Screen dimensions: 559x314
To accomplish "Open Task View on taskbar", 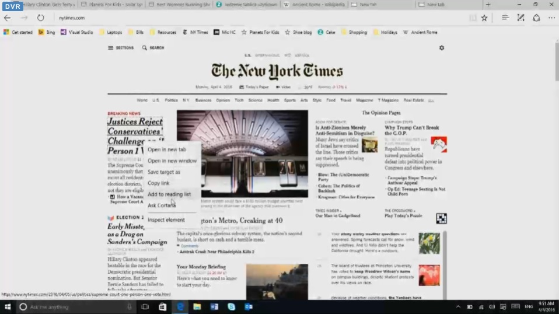I will click(145, 307).
